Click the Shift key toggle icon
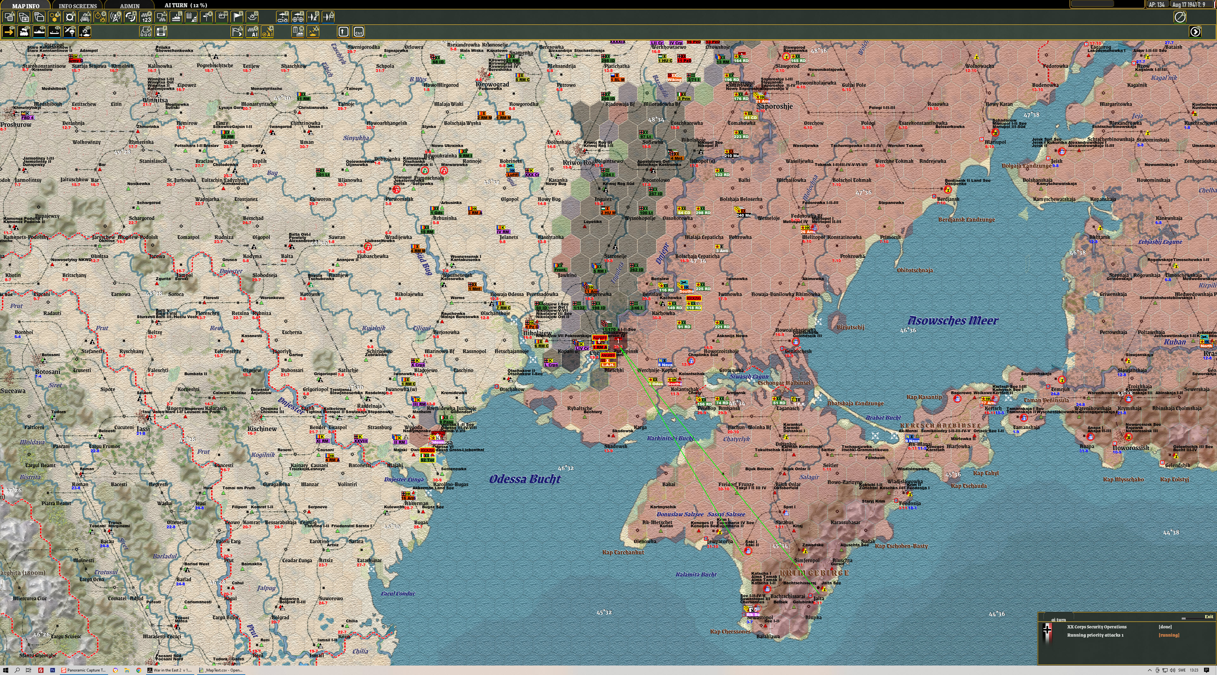 (344, 32)
